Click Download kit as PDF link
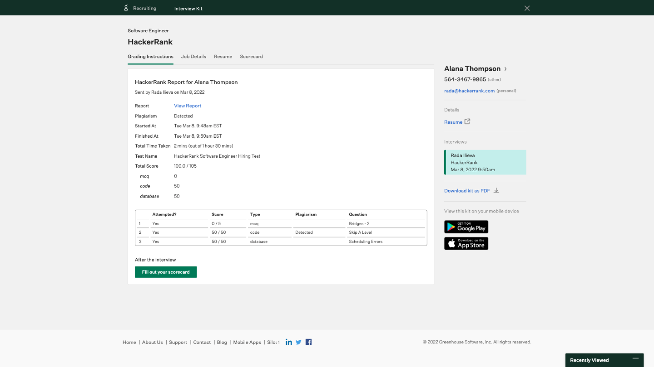 [467, 191]
